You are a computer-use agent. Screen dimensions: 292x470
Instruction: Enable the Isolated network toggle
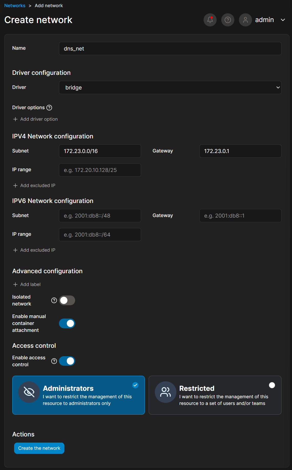(67, 300)
